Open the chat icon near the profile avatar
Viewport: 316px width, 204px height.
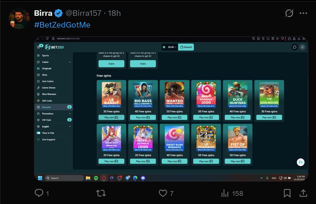(x=295, y=47)
